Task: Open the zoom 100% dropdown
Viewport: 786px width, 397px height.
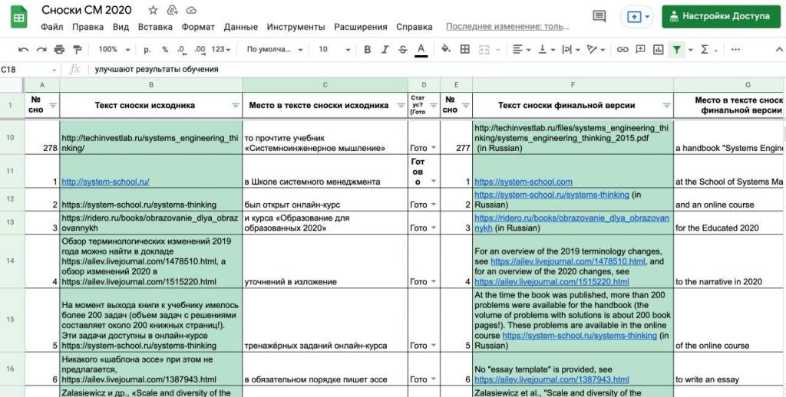Action: click(114, 50)
